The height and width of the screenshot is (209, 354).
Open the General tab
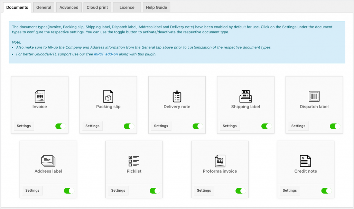pos(44,8)
